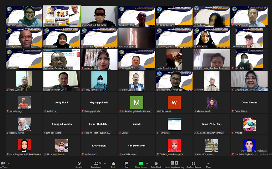Expand the arrow next to Participants
This screenshot has height=169, width=272.
(x=105, y=163)
